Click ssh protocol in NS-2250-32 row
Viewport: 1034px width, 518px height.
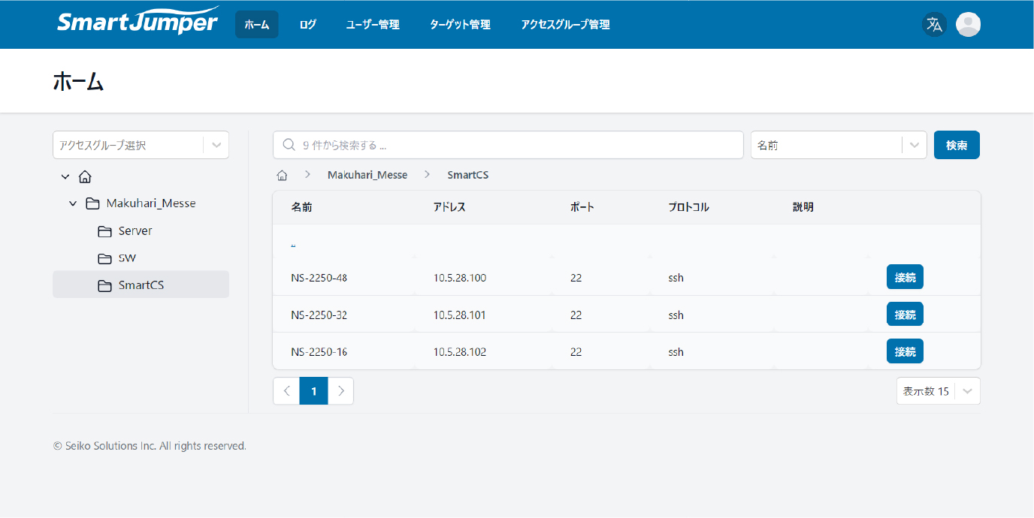pos(676,315)
